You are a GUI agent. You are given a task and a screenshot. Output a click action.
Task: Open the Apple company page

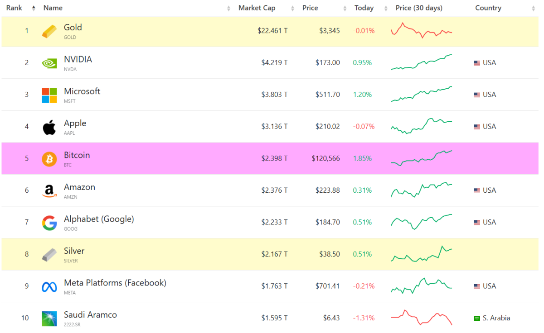click(75, 124)
